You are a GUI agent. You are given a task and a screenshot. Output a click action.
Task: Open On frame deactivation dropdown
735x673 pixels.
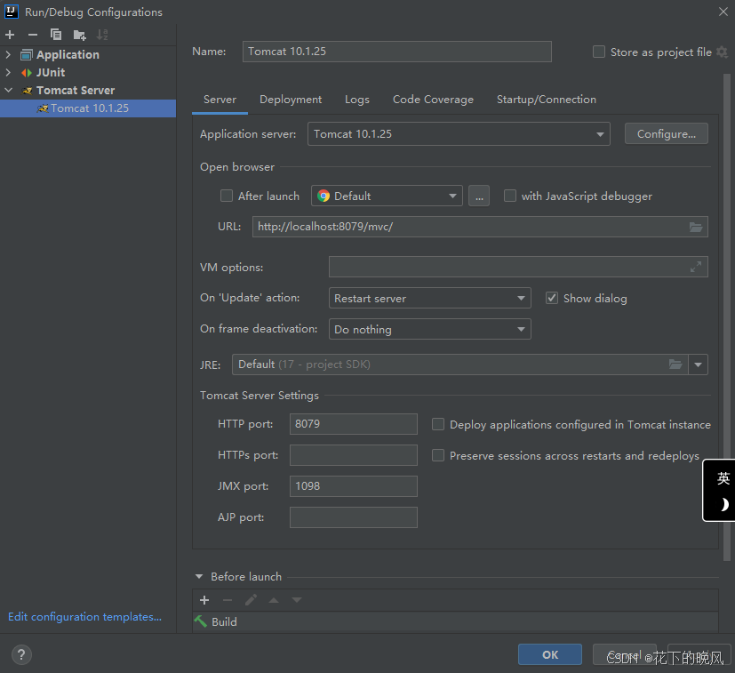tap(429, 329)
